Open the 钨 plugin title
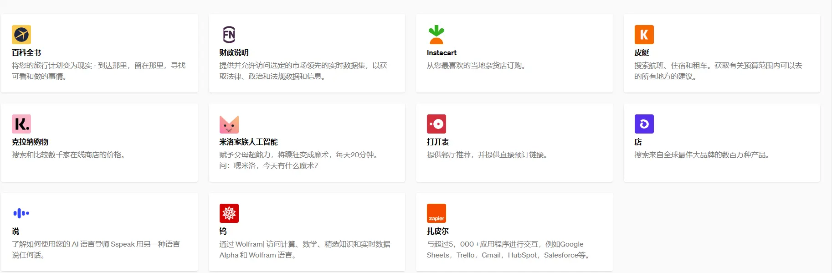 coord(223,232)
